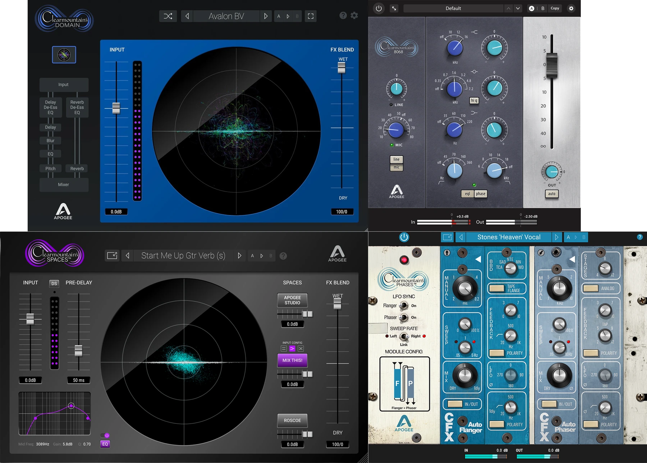Go to next preset after Stones 'Heaven' Vocal

[556, 237]
